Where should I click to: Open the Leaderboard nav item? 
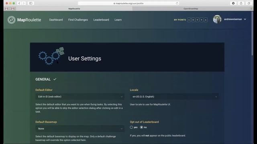pos(101,20)
